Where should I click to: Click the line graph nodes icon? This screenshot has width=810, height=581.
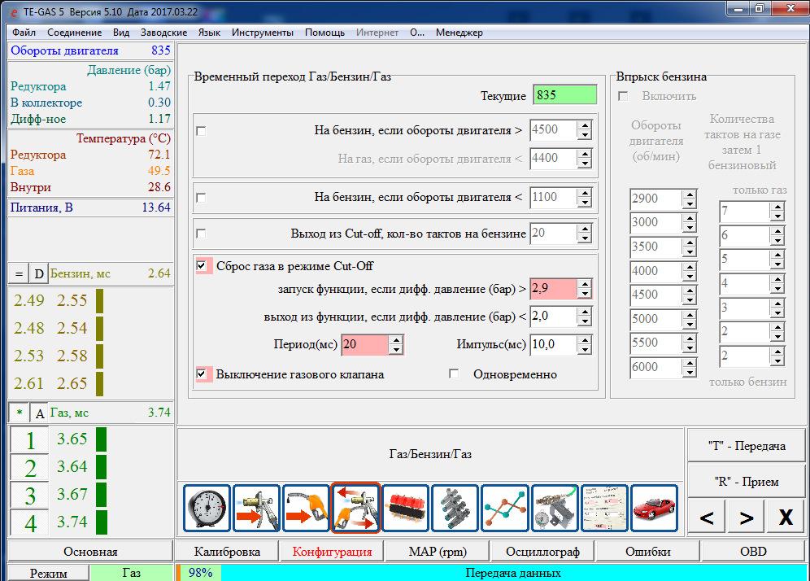(x=504, y=509)
